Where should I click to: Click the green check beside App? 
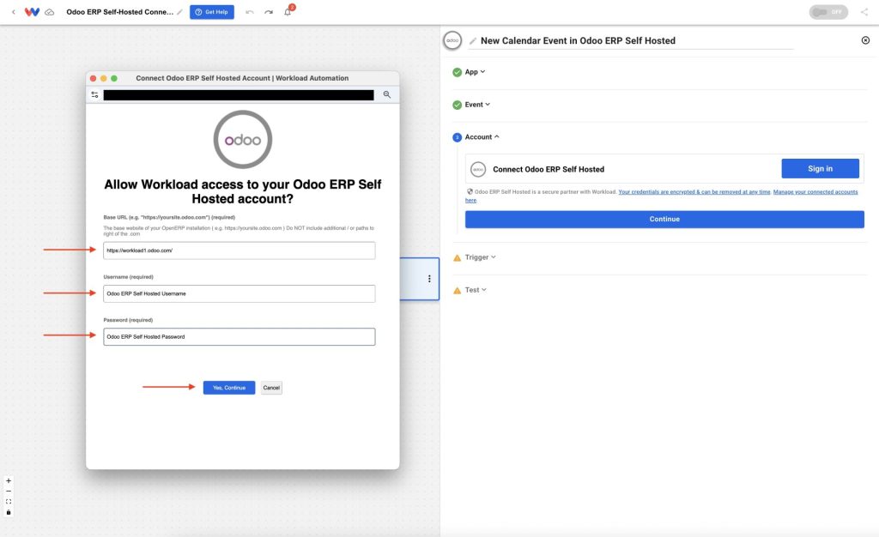point(457,72)
